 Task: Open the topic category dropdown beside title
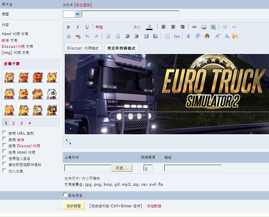pos(72,14)
